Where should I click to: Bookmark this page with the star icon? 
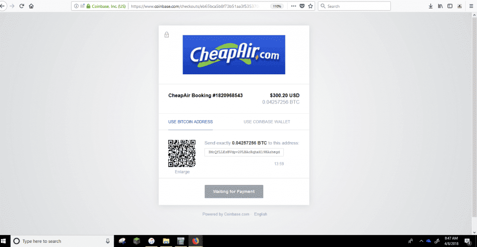click(310, 6)
